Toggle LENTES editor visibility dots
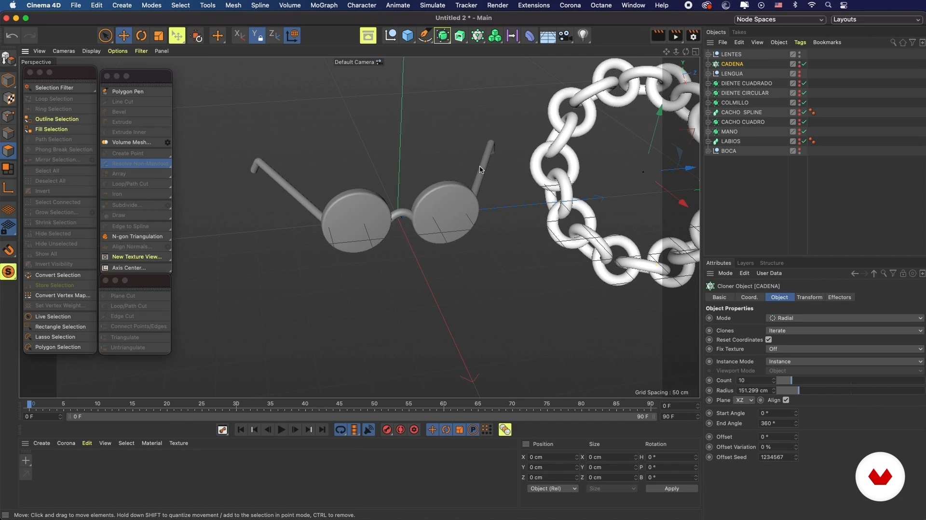The image size is (926, 520). [x=799, y=54]
